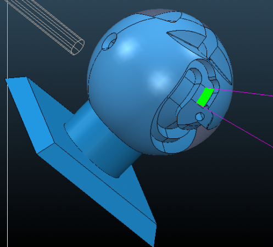Click the circular hole on the sphere's upper left

[x=109, y=41]
